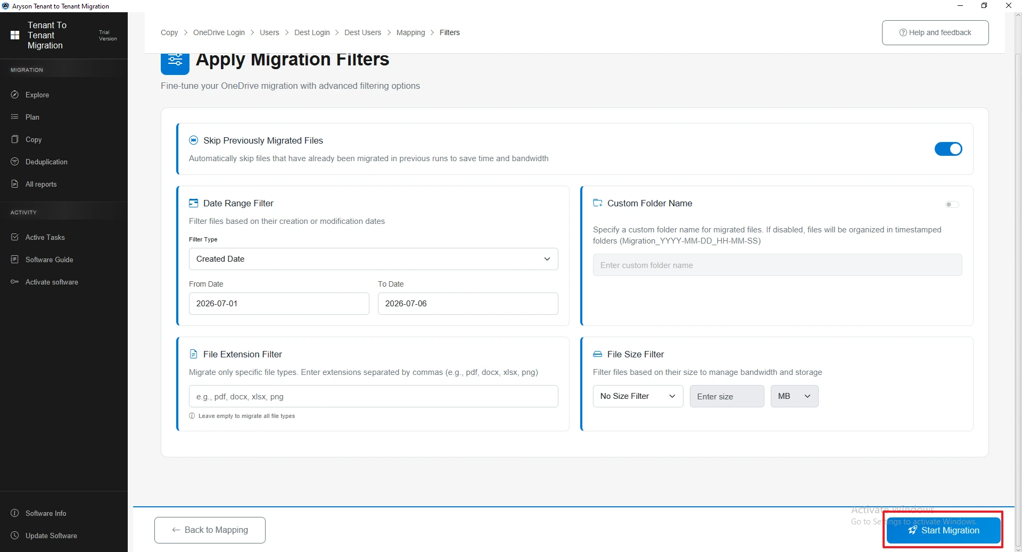Viewport: 1022px width, 552px height.
Task: Click the Aryson app icon in title bar
Action: 6,6
